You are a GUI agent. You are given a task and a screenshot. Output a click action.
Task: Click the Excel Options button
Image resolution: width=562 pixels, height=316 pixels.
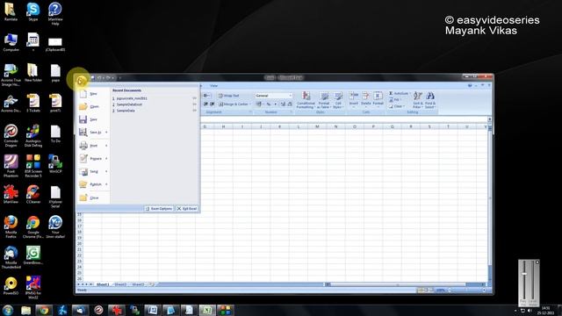[159, 209]
